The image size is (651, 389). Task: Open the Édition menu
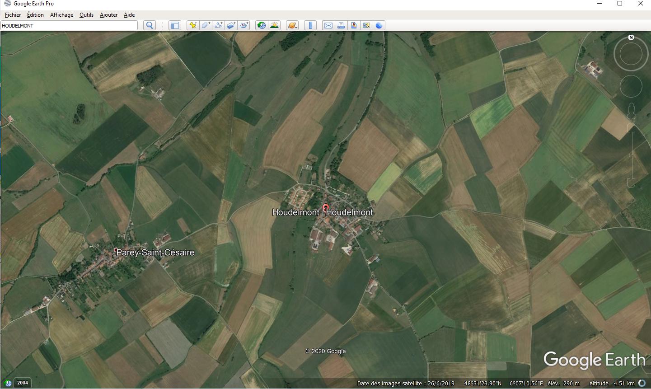pyautogui.click(x=35, y=15)
